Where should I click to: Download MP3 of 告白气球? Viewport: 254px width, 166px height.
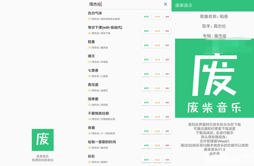coord(146,17)
